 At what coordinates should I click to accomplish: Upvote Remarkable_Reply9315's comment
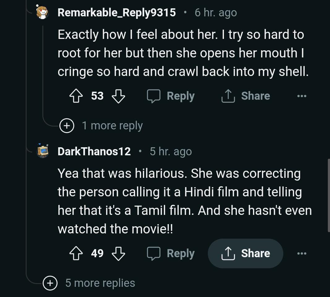tap(76, 96)
